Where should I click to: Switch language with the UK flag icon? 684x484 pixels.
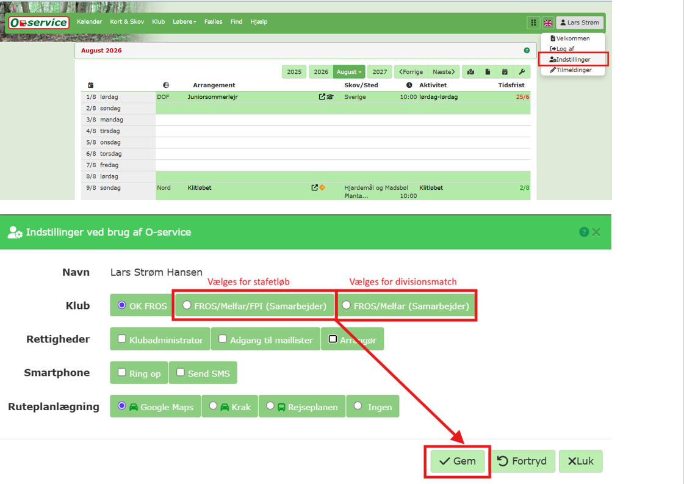[x=548, y=23]
